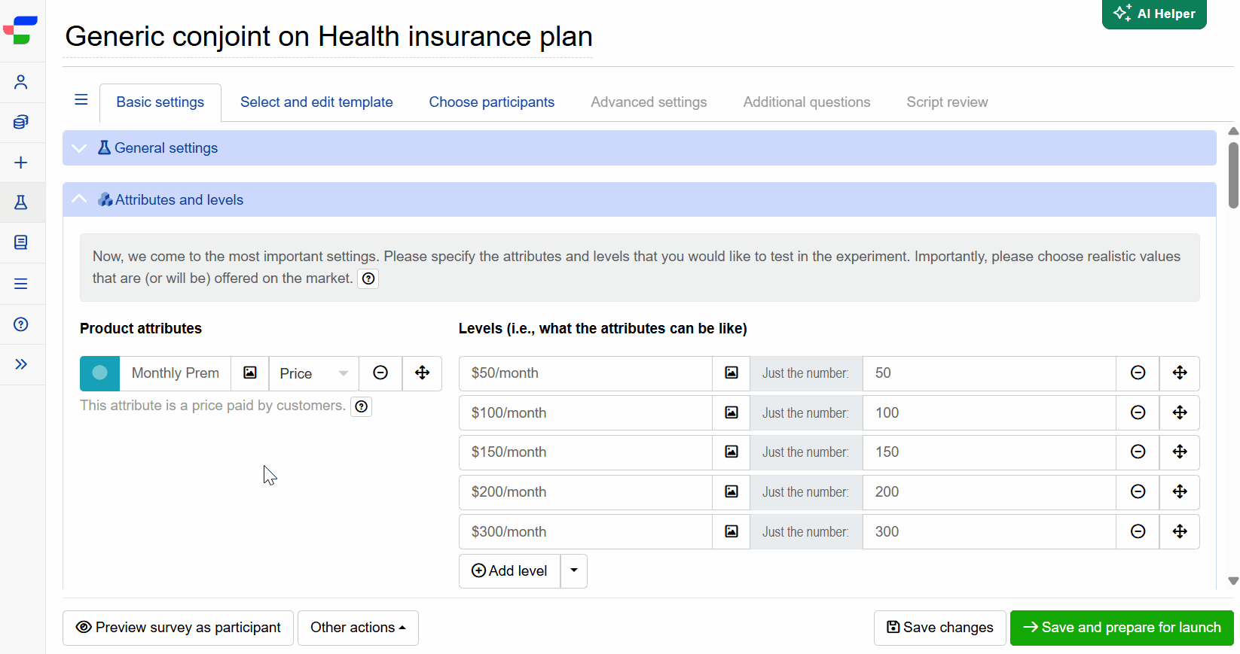1240x654 pixels.
Task: Add image to $150/month level
Action: pos(731,452)
